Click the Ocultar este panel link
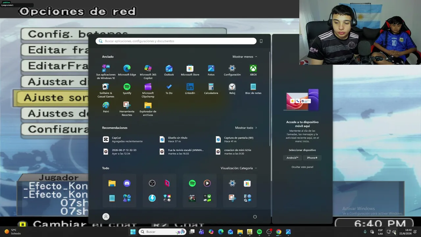Image resolution: width=421 pixels, height=237 pixels. (x=302, y=167)
